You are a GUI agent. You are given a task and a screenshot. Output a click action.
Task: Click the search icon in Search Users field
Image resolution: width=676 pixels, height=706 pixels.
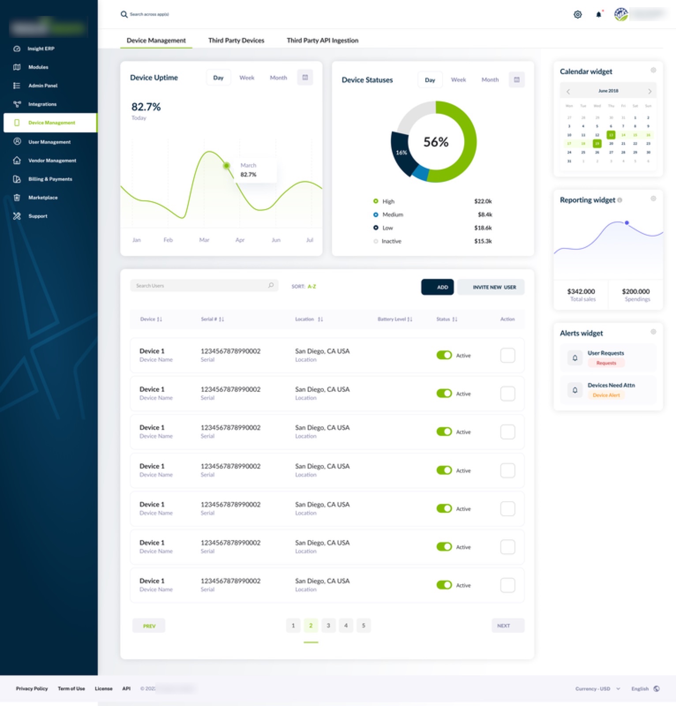click(x=271, y=285)
